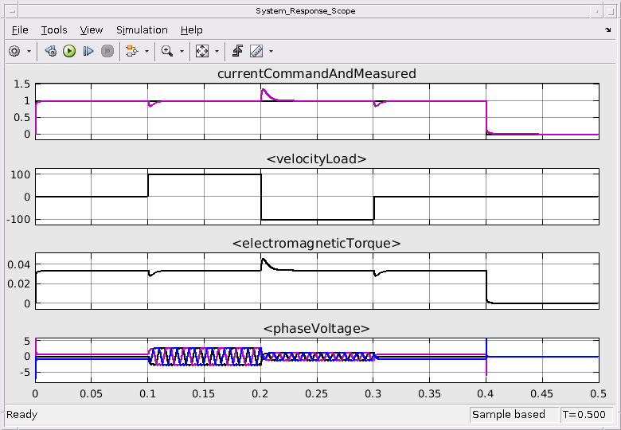Click the Step Forward button
Viewport: 621px width, 430px height.
[x=88, y=51]
